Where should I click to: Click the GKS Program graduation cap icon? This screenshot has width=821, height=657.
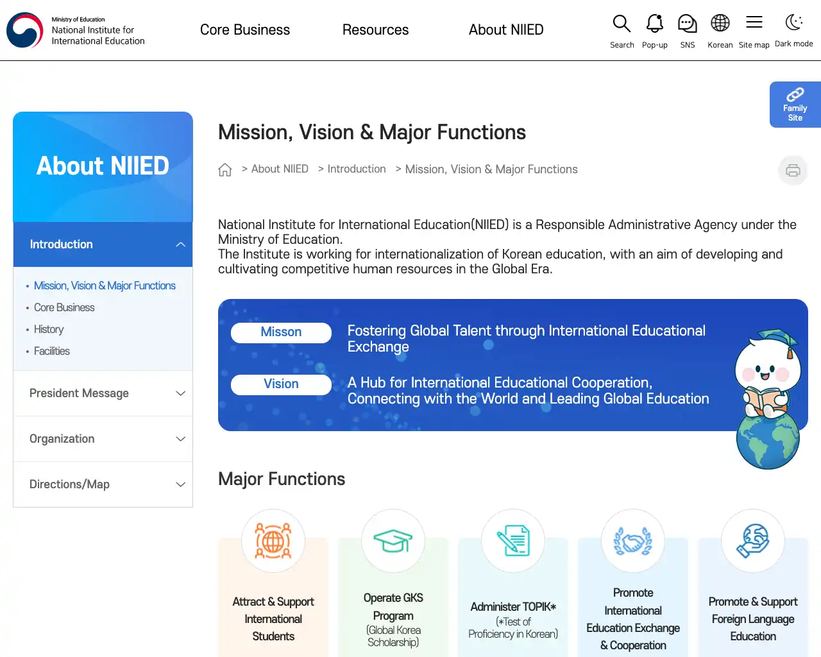(393, 541)
